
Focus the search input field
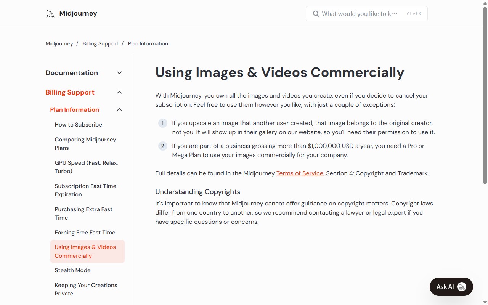pos(367,14)
